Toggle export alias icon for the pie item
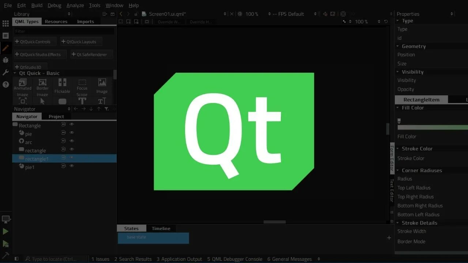Viewport: 468px width, 263px height. [x=63, y=133]
